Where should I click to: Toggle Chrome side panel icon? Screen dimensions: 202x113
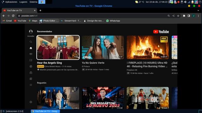pos(189,16)
